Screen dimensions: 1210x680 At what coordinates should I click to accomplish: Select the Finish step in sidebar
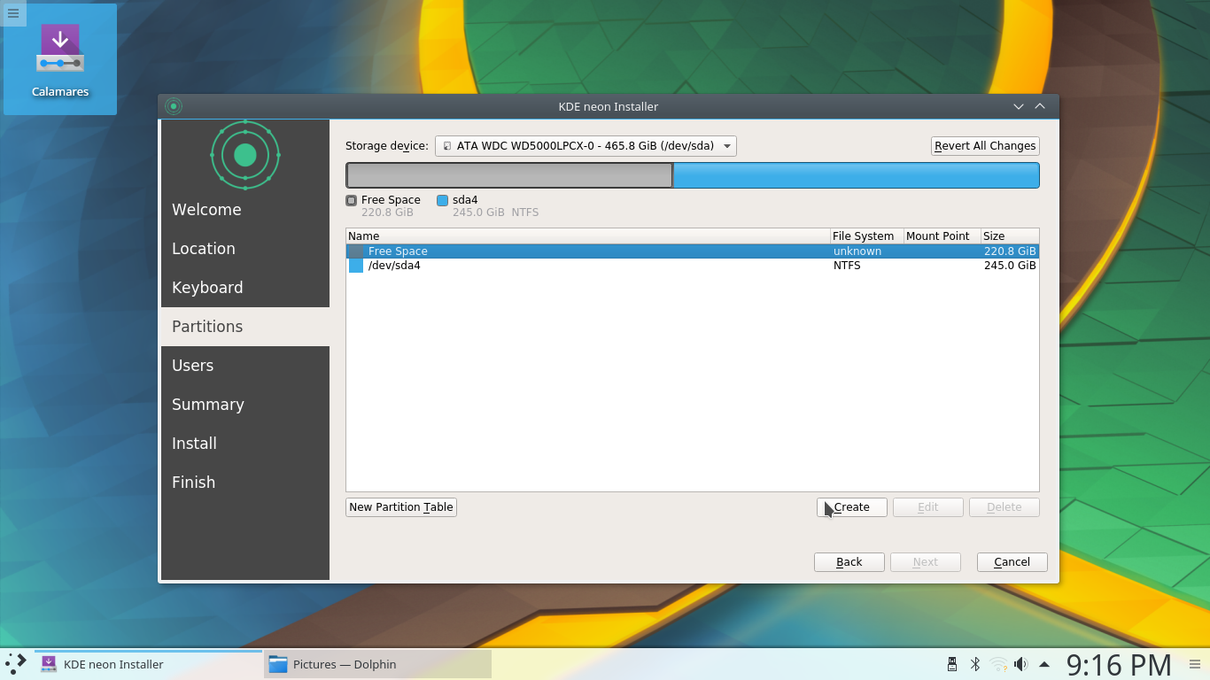[245, 483]
